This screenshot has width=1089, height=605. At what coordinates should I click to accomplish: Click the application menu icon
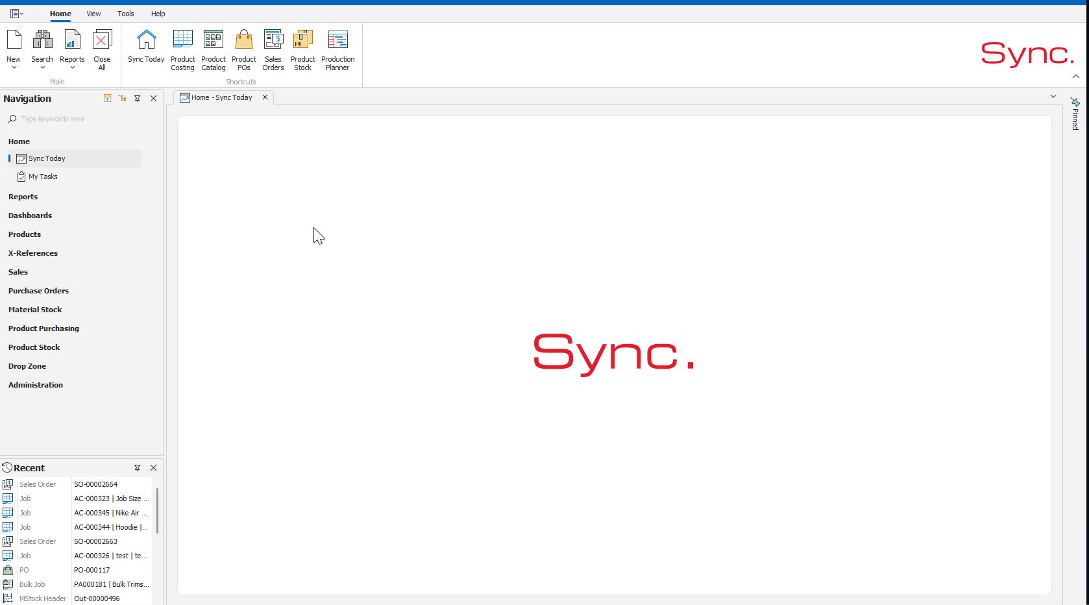pos(16,14)
